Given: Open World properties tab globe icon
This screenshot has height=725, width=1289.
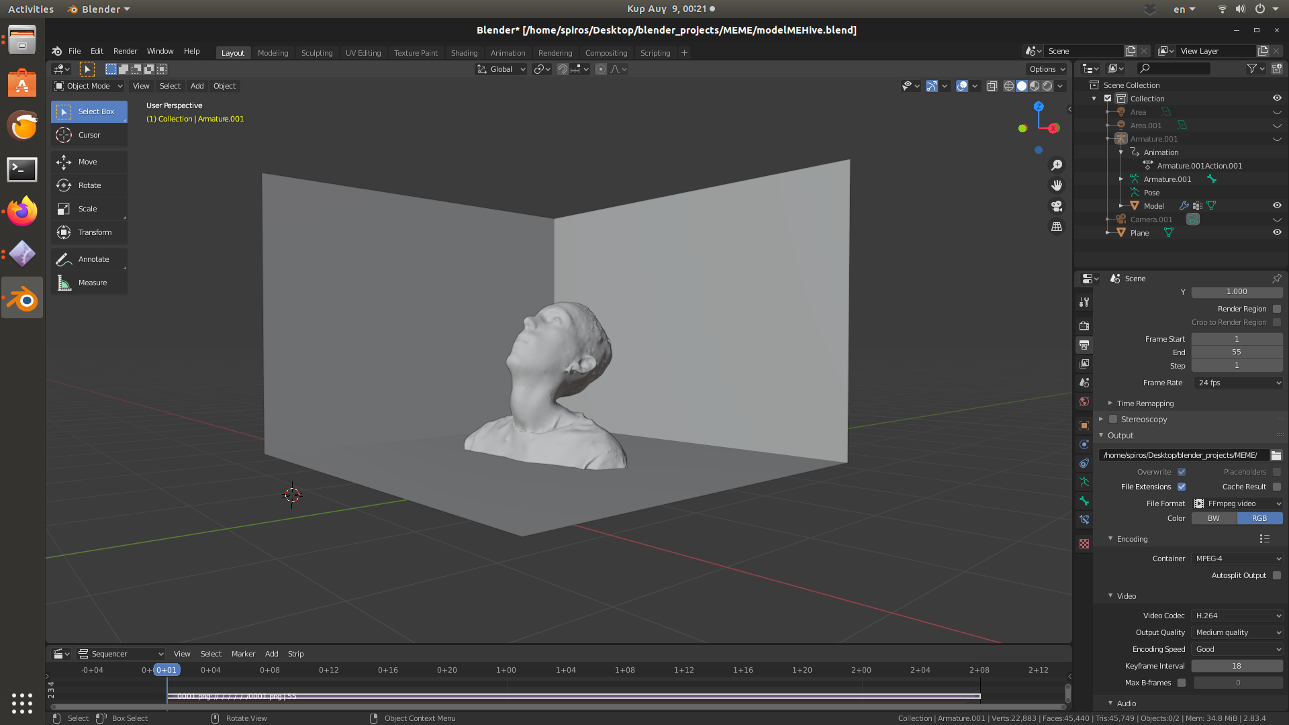Looking at the screenshot, I should [x=1084, y=401].
